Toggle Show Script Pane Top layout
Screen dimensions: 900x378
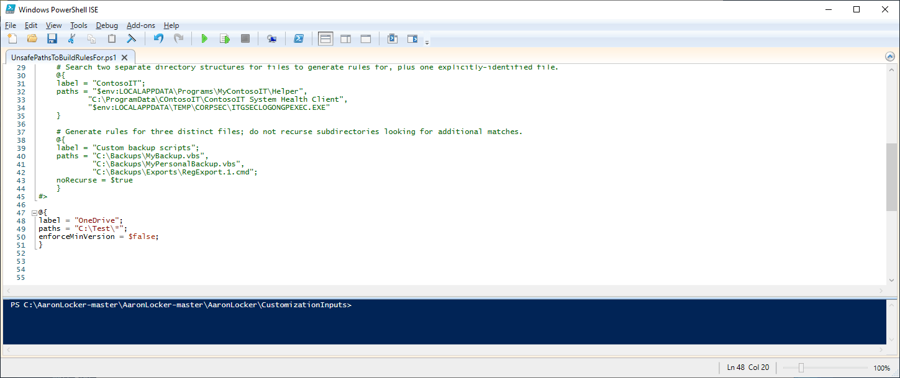pos(325,39)
